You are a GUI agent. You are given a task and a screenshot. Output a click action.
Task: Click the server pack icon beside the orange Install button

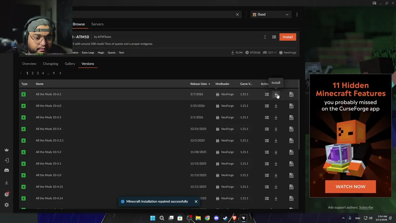point(274,37)
